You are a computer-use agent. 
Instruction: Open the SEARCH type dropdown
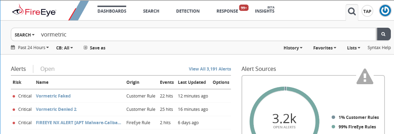click(x=25, y=35)
